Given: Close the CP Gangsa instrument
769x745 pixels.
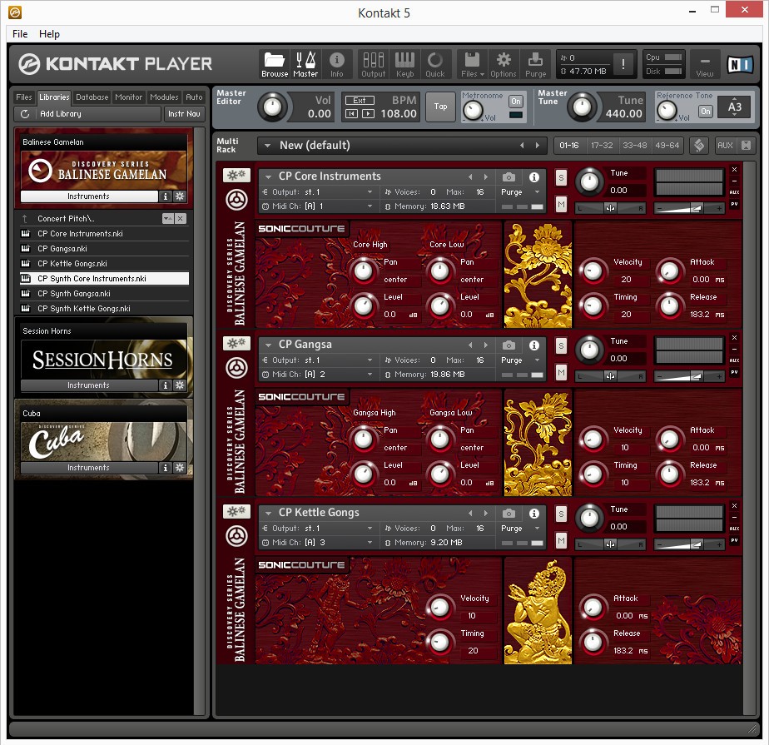Looking at the screenshot, I should click(x=734, y=337).
